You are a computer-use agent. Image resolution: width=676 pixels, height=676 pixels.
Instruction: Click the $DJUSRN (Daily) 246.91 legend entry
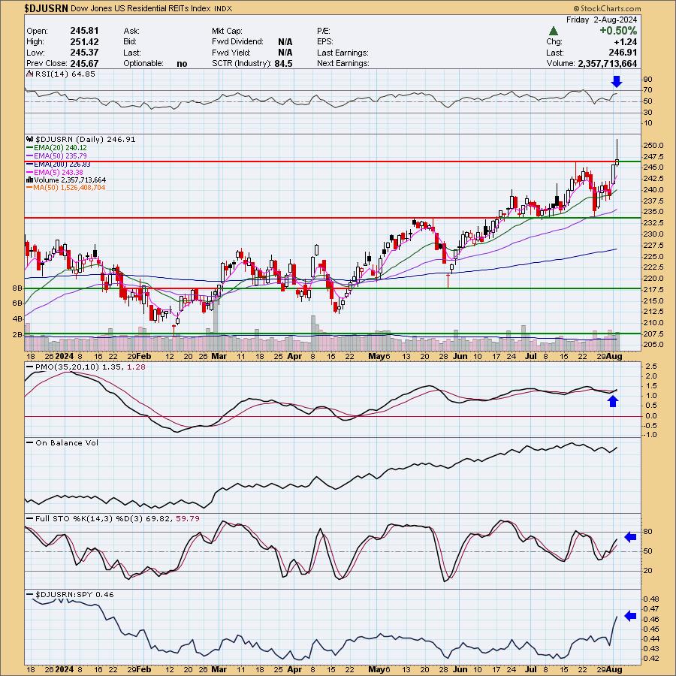[86, 139]
